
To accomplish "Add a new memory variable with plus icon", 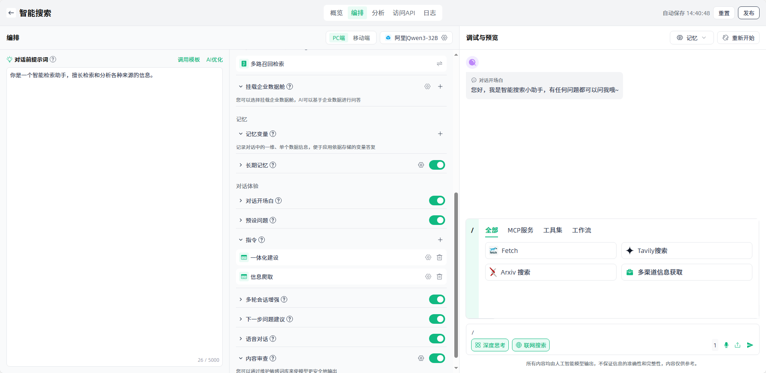I will click(440, 134).
